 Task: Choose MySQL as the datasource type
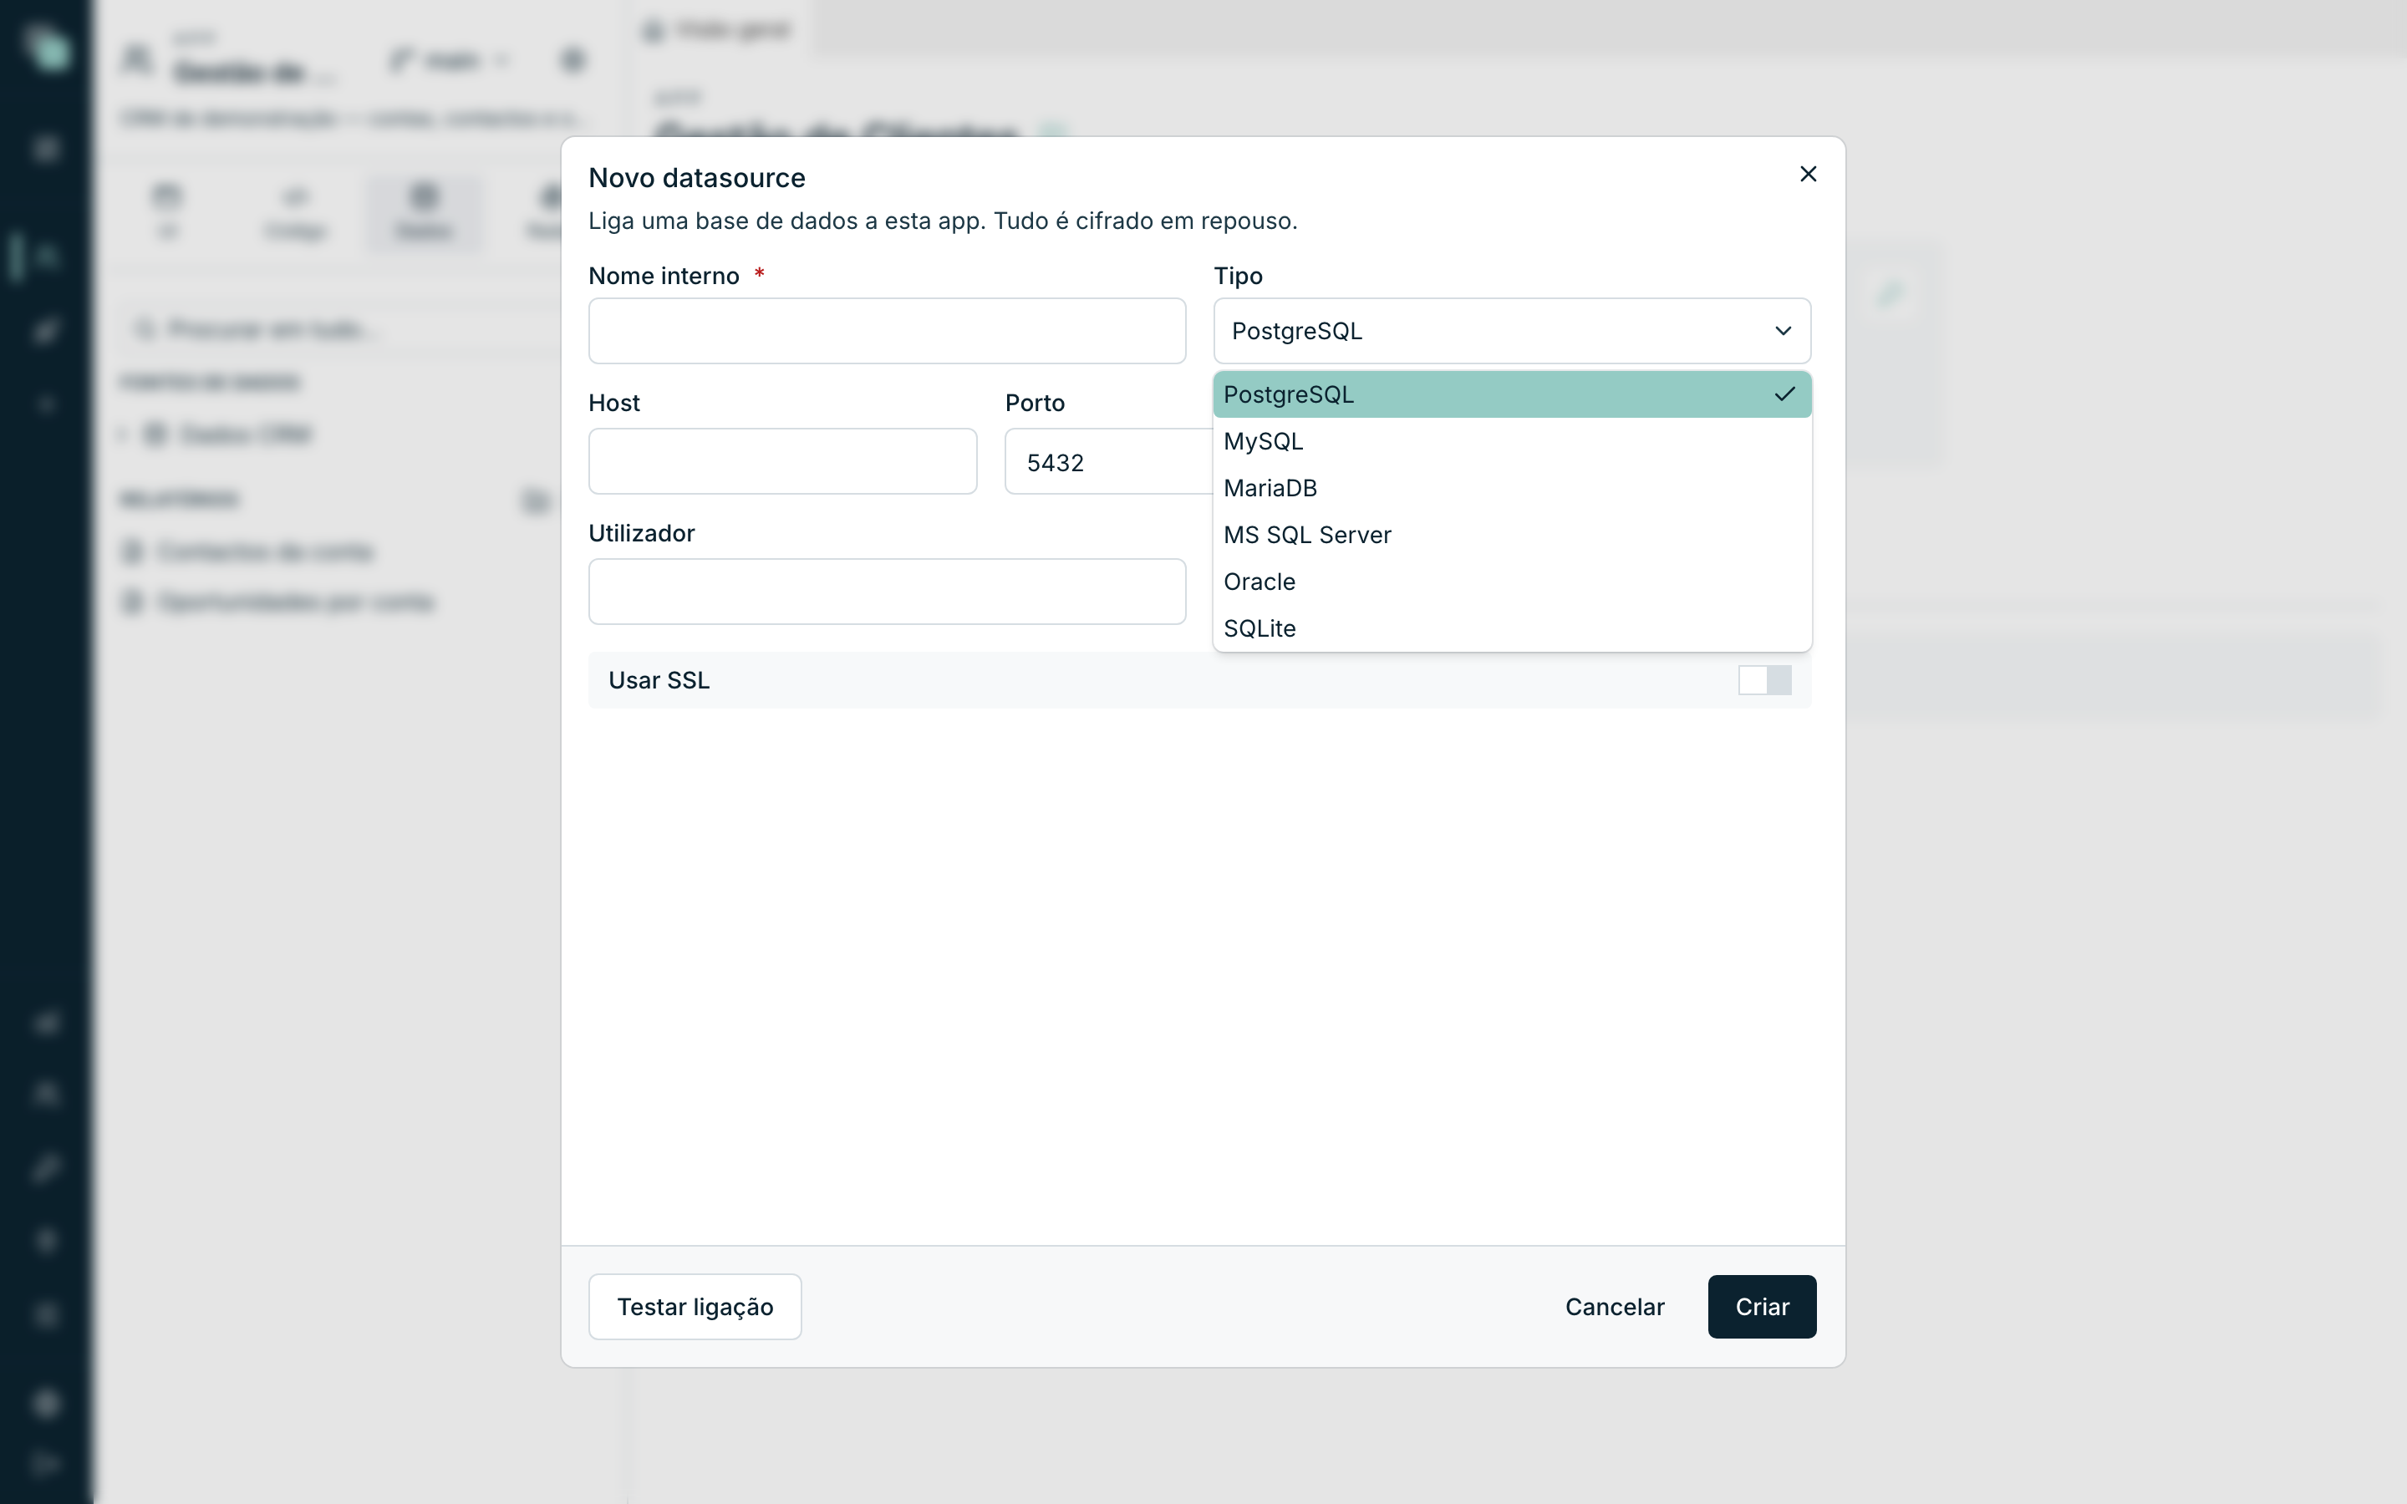(1512, 442)
